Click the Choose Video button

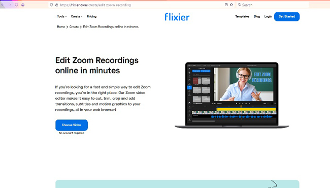(x=72, y=125)
